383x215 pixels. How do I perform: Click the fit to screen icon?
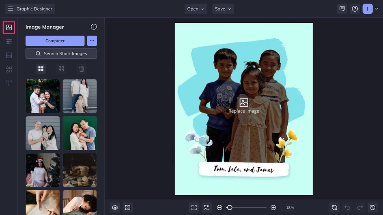tap(194, 207)
